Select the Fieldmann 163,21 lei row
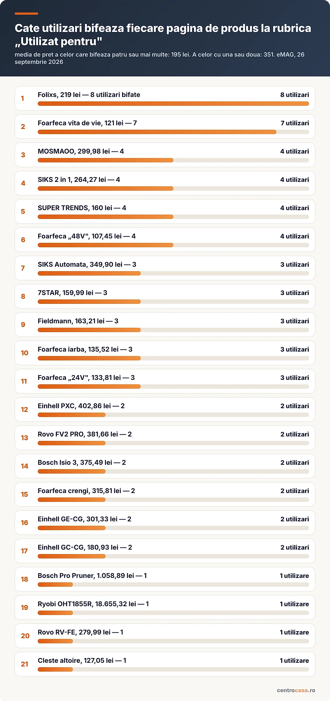 coord(165,324)
